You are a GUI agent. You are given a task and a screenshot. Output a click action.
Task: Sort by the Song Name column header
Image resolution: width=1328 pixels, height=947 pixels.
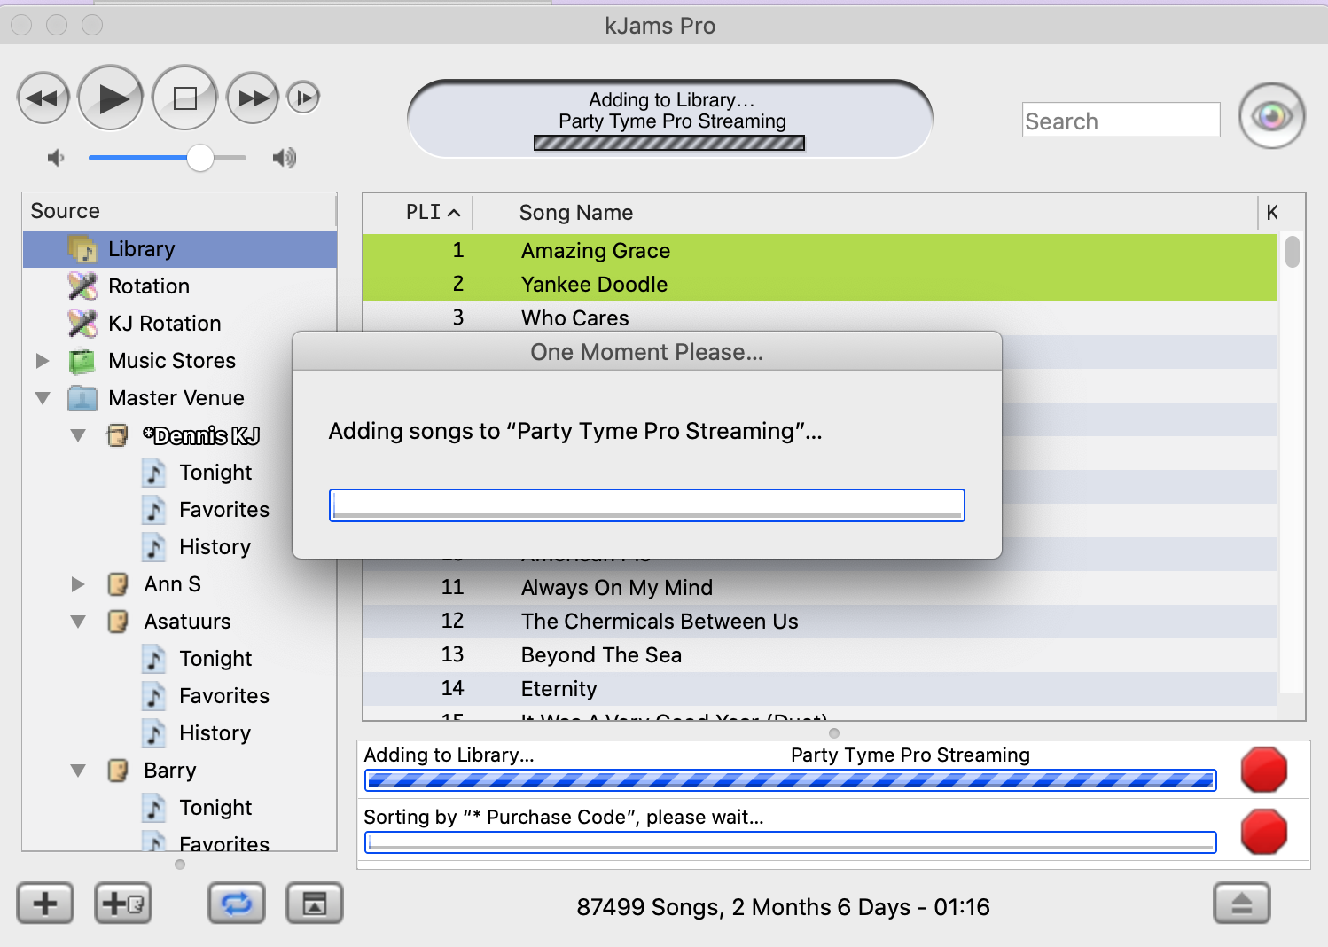pyautogui.click(x=576, y=213)
